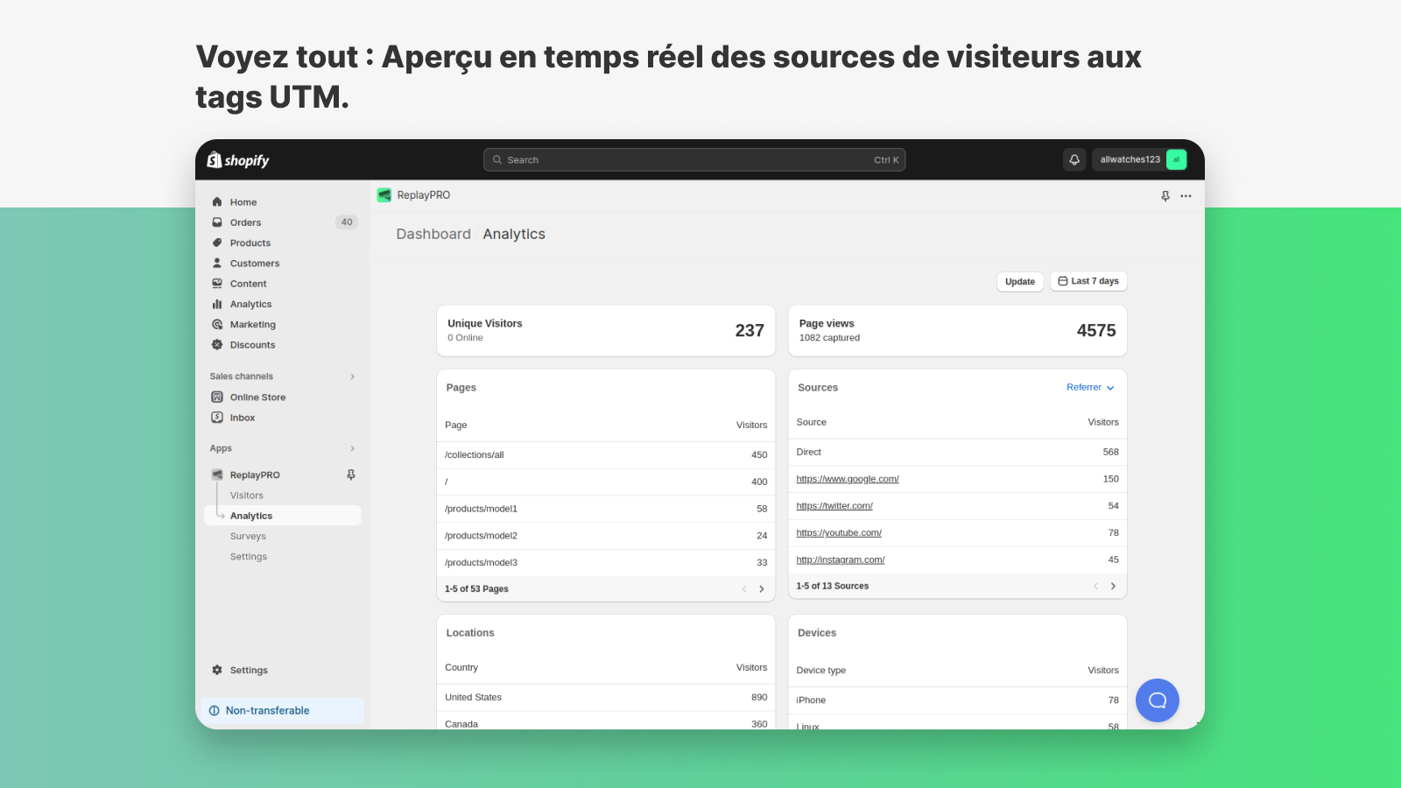The image size is (1401, 788).
Task: Click the /products/model3 row
Action: tap(606, 563)
